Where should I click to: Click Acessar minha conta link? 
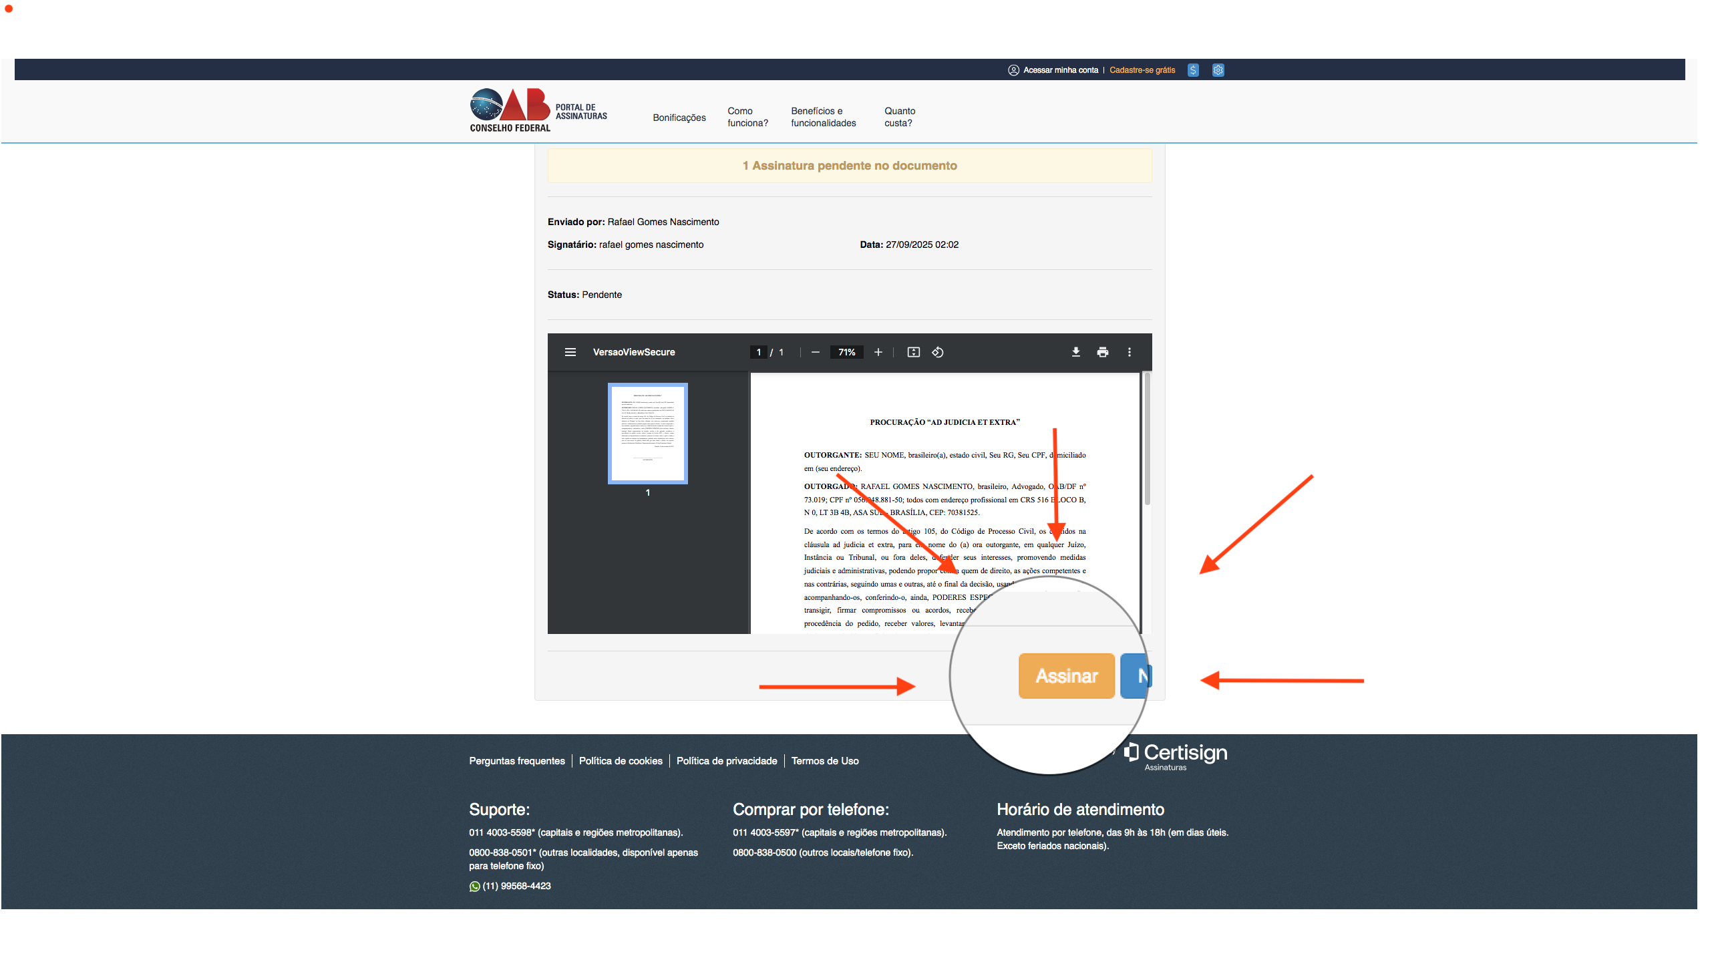pos(1060,70)
